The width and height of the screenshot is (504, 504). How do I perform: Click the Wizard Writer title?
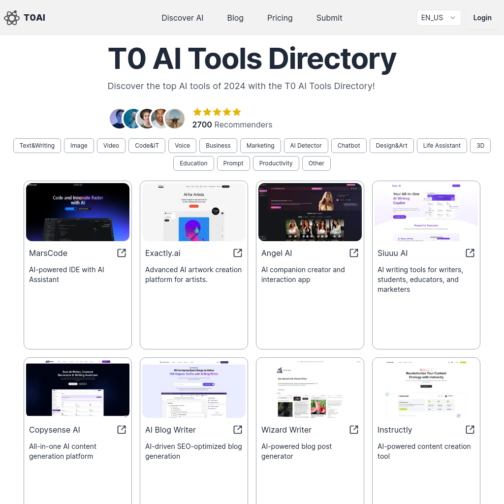(286, 430)
